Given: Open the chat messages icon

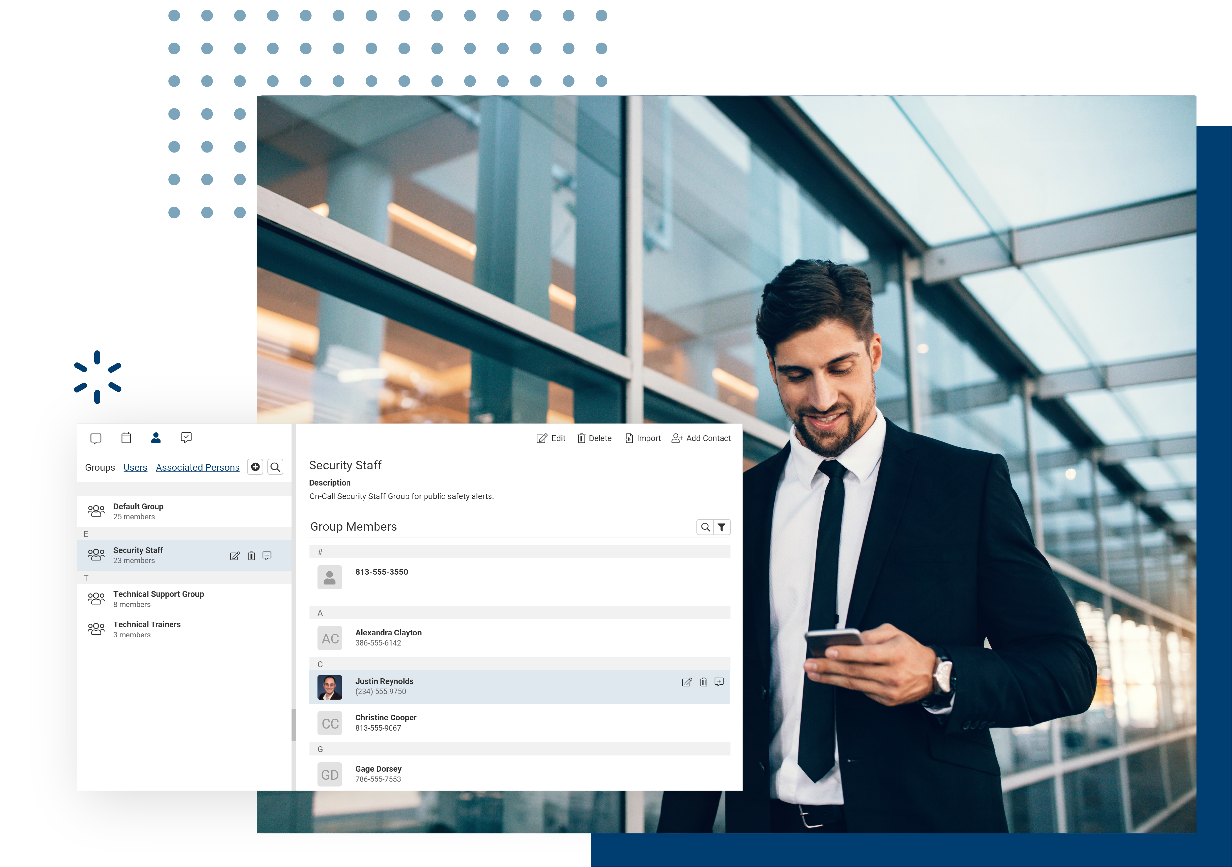Looking at the screenshot, I should tap(96, 438).
